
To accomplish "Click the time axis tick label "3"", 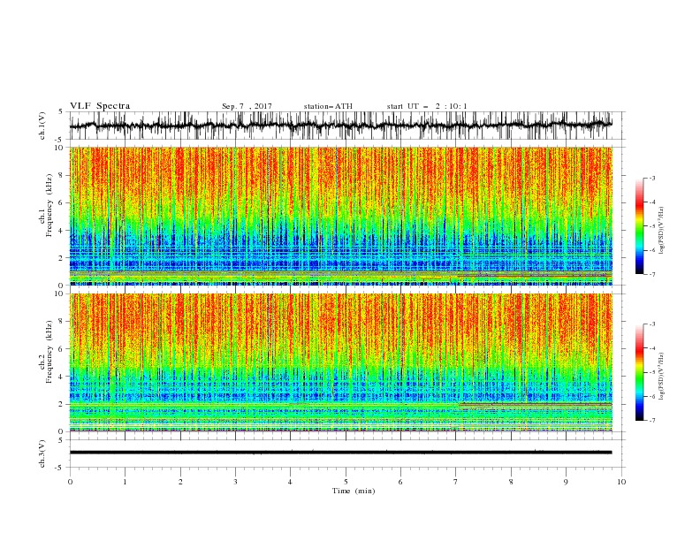I will [235, 482].
